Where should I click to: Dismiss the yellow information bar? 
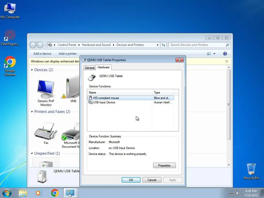(227, 61)
